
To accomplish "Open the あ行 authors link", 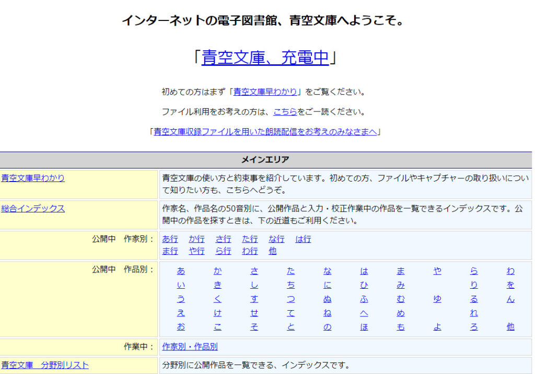I will [x=170, y=239].
